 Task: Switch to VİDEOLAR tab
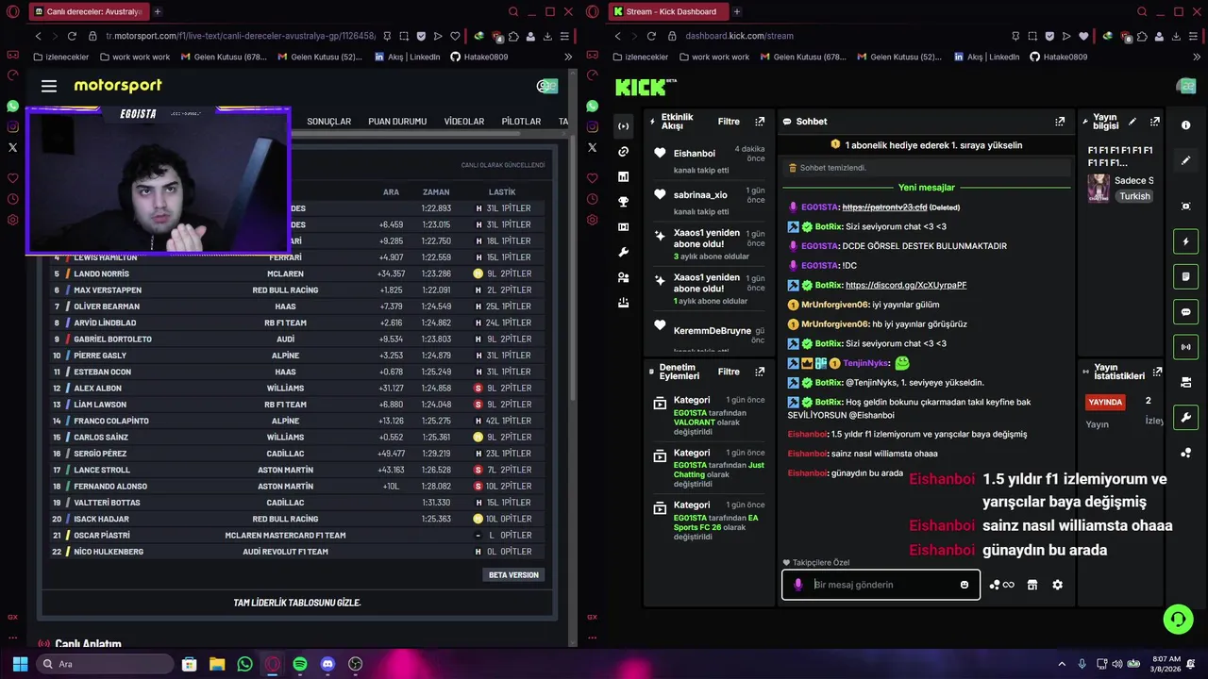[464, 122]
